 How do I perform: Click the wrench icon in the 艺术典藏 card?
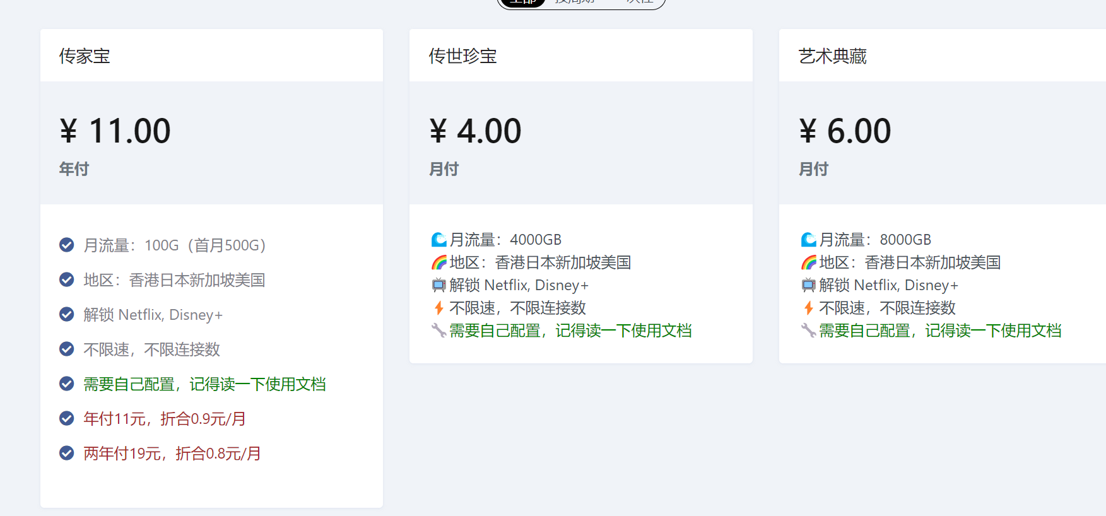coord(808,331)
